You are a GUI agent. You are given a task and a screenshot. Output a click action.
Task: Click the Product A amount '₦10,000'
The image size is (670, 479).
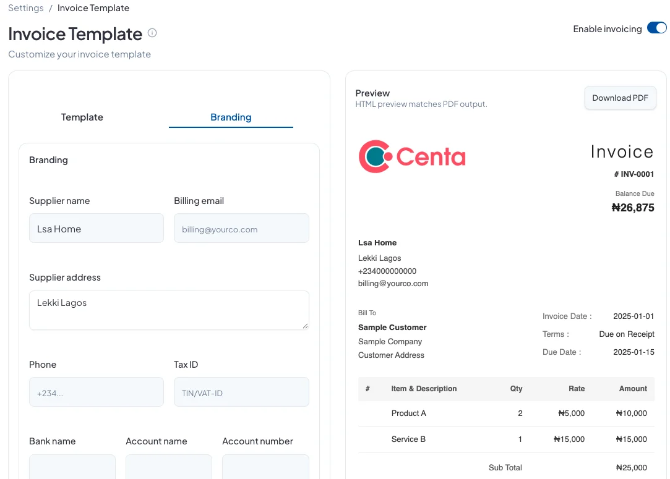(632, 413)
